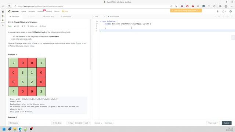Open the browser three-dot settings menu
Image resolution: width=235 pixels, height=132 pixels.
click(232, 6)
